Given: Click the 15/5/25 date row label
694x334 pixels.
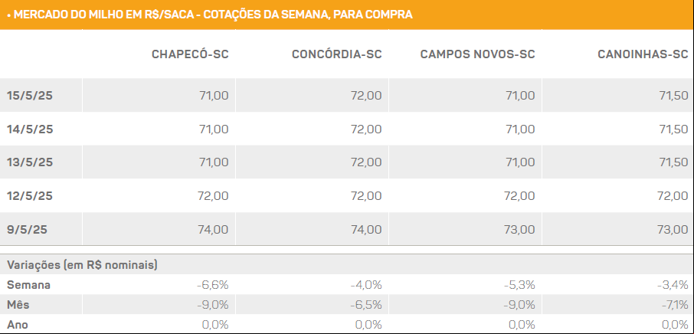Looking at the screenshot, I should pyautogui.click(x=30, y=96).
